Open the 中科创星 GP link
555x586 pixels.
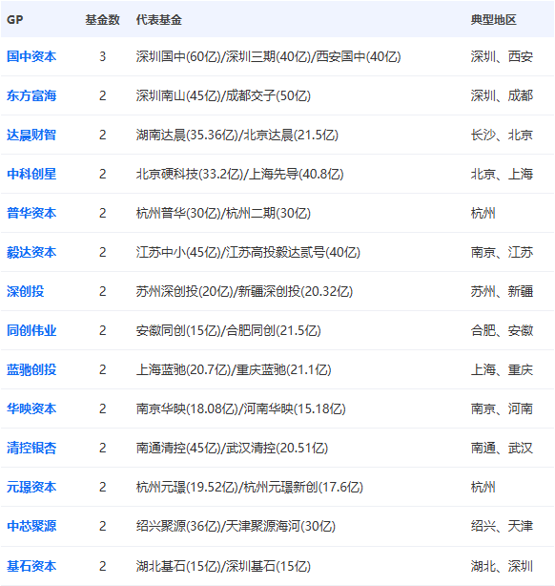31,174
